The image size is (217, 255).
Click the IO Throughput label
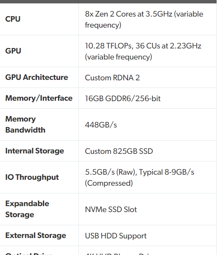32,177
